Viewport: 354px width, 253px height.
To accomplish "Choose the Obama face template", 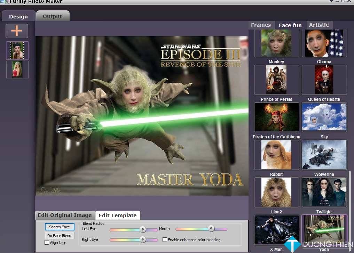I will coord(324,43).
